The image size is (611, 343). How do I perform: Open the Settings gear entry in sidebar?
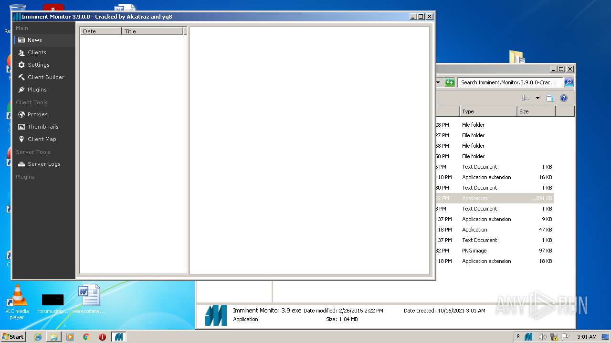[44, 65]
